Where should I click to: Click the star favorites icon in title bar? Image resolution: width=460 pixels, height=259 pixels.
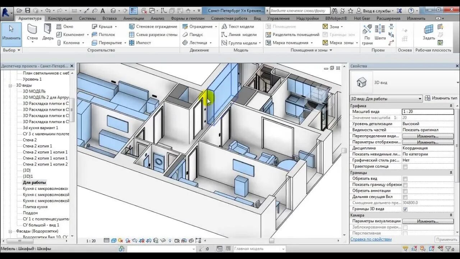pyautogui.click(x=350, y=11)
